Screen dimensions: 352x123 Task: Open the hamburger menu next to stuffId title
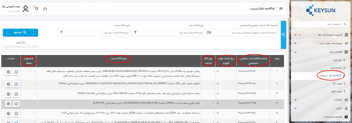pyautogui.click(x=281, y=9)
